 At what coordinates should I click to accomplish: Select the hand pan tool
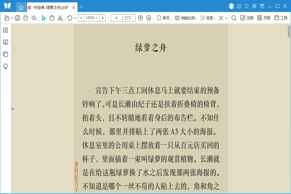tap(52, 18)
